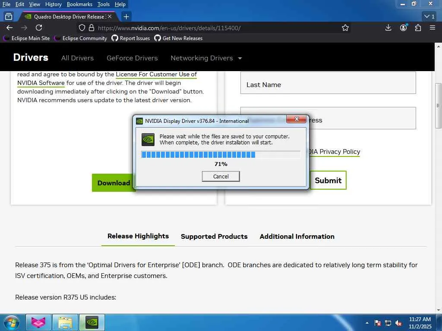442x331 pixels.
Task: Open the View menu
Action: pyautogui.click(x=35, y=4)
